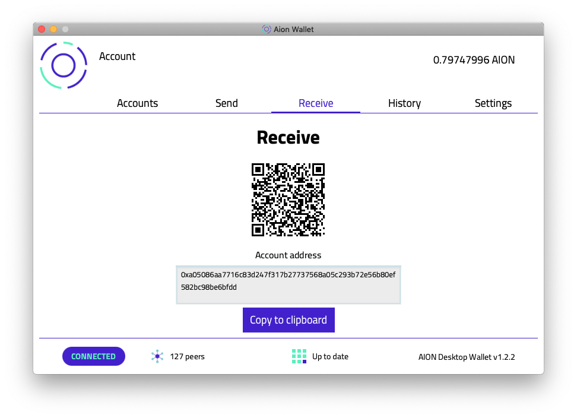The width and height of the screenshot is (577, 418).
Task: Click the Receive heading
Action: click(x=288, y=138)
